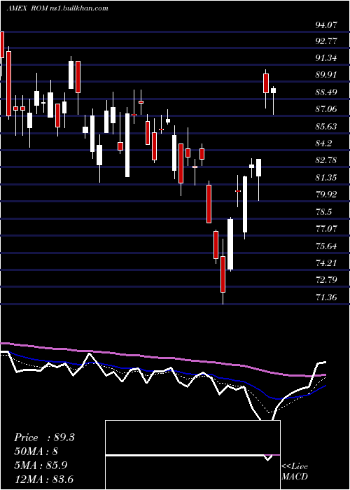The width and height of the screenshot is (350, 490).
Task: Click the AMEX ROM ns1.bullkhan.com header text
Action: pos(57,8)
